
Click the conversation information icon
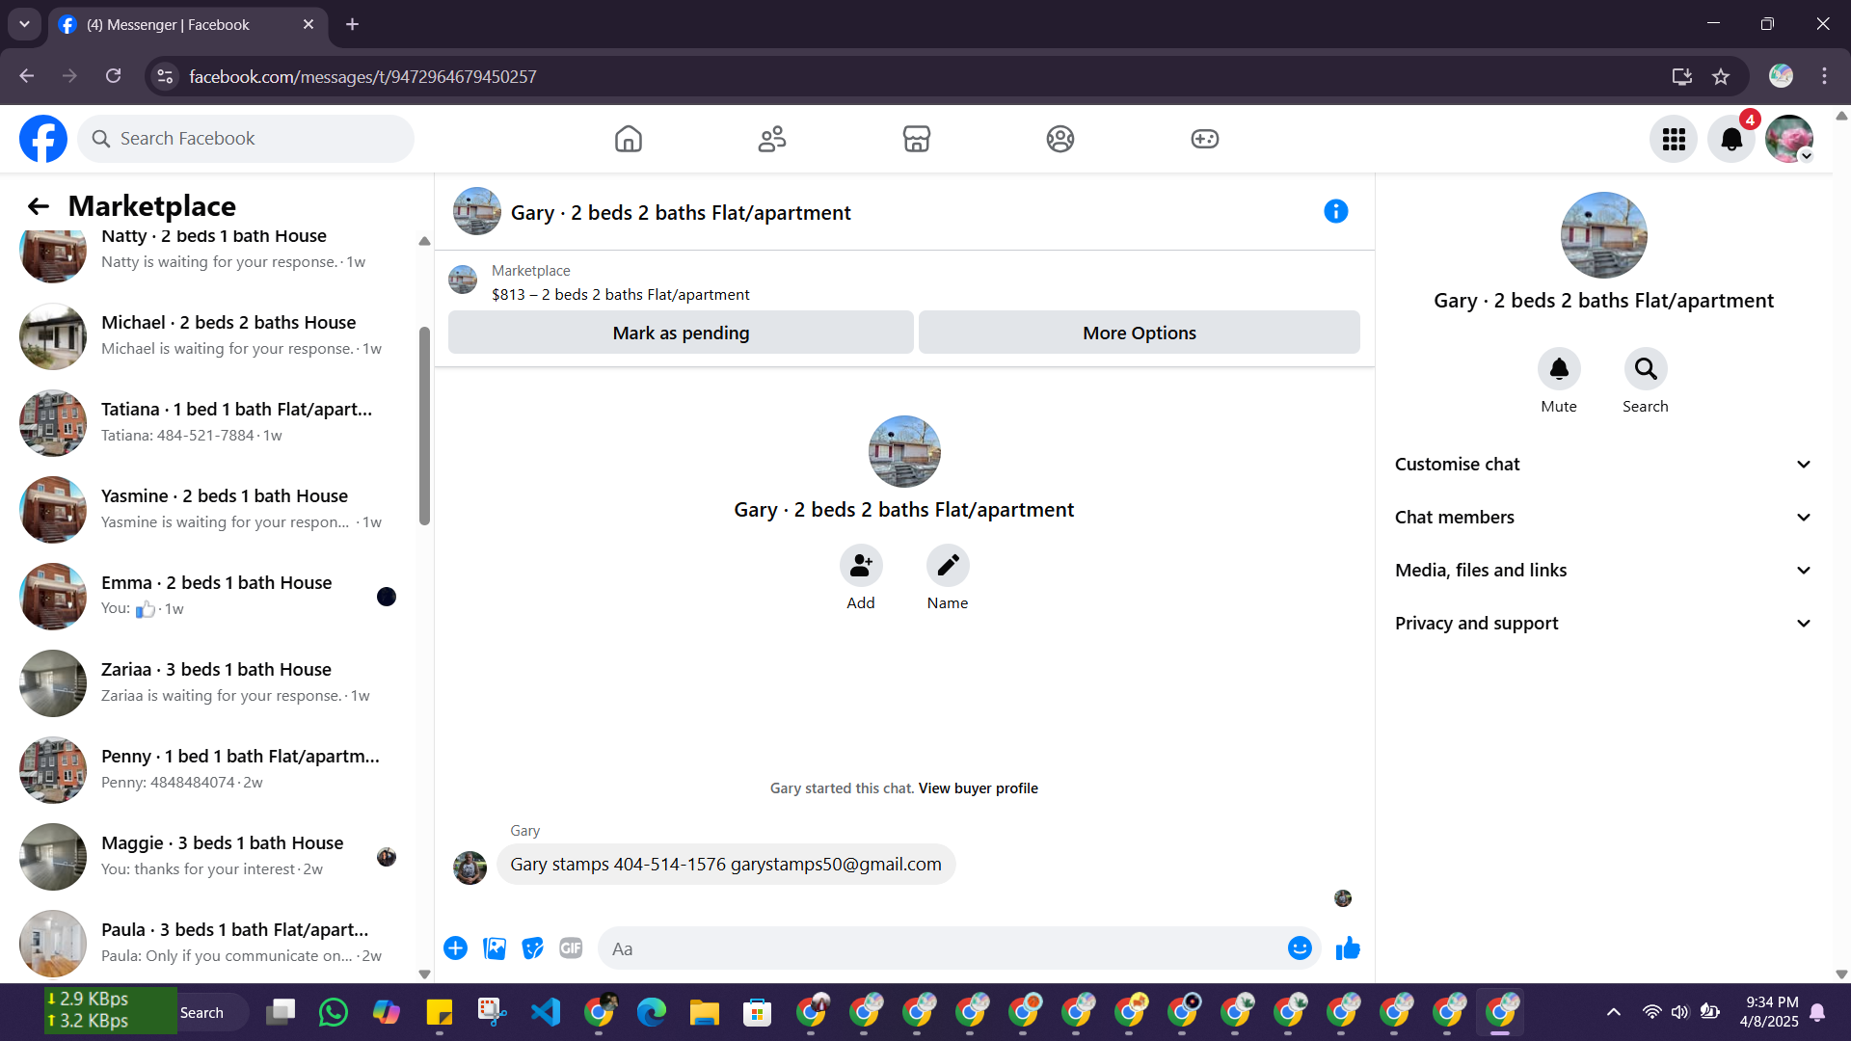[x=1335, y=211]
